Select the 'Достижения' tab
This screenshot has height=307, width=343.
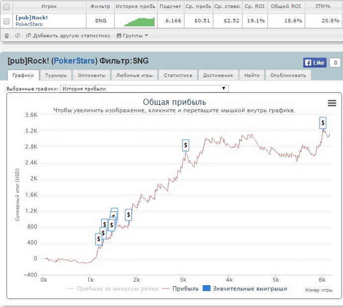(x=217, y=76)
